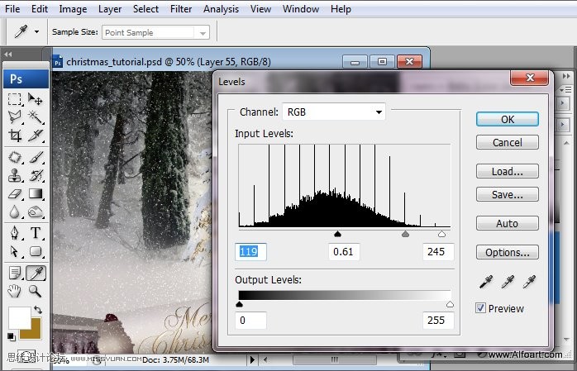Select the Clone Stamp tool
The width and height of the screenshot is (577, 371).
[15, 175]
